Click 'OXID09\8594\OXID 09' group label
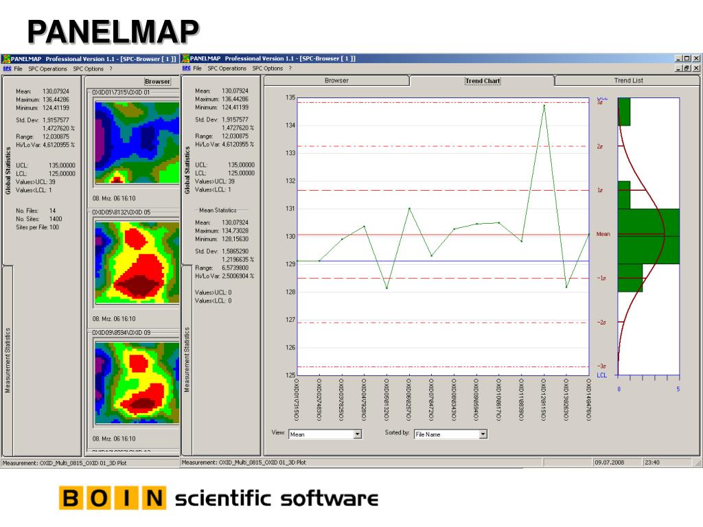The image size is (703, 527). 121,333
